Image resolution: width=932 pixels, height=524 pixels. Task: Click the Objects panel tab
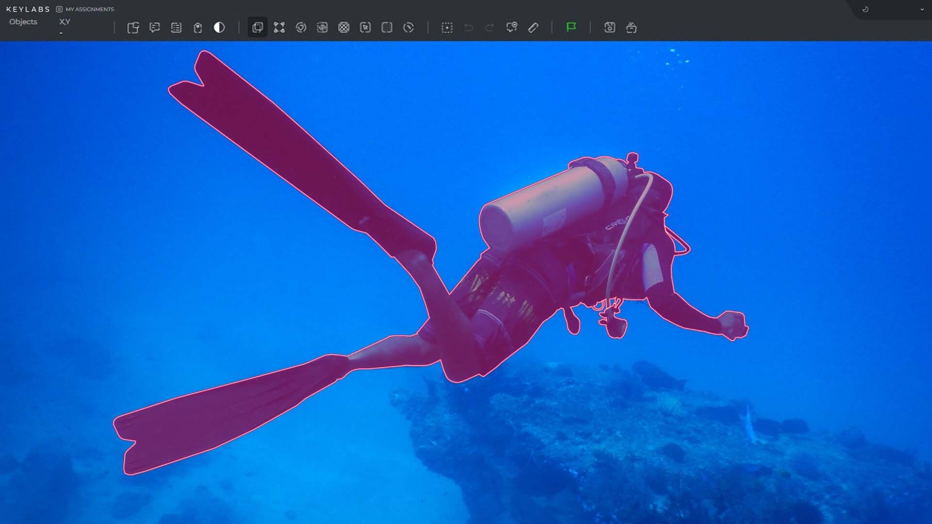pyautogui.click(x=23, y=22)
